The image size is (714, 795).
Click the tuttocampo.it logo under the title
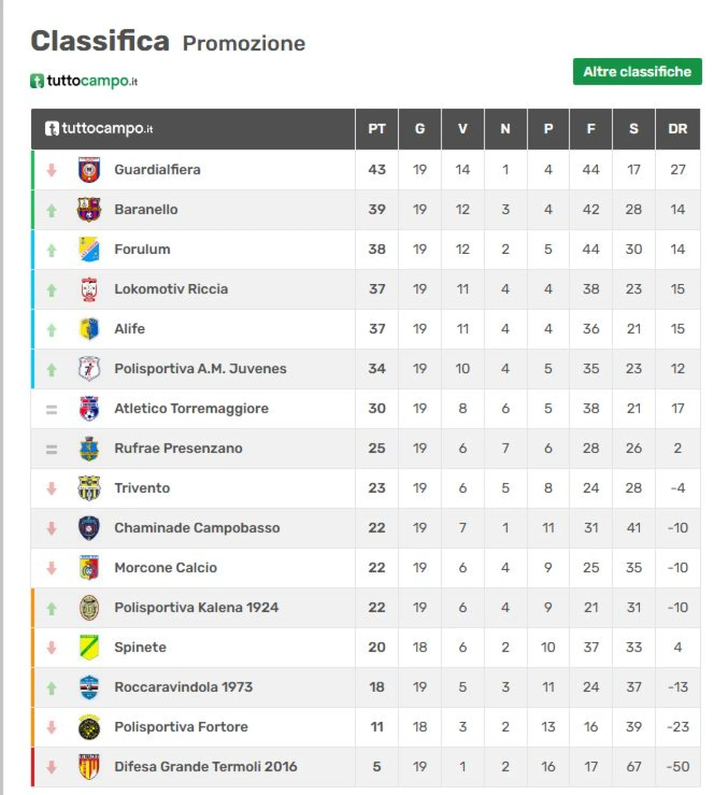84,81
